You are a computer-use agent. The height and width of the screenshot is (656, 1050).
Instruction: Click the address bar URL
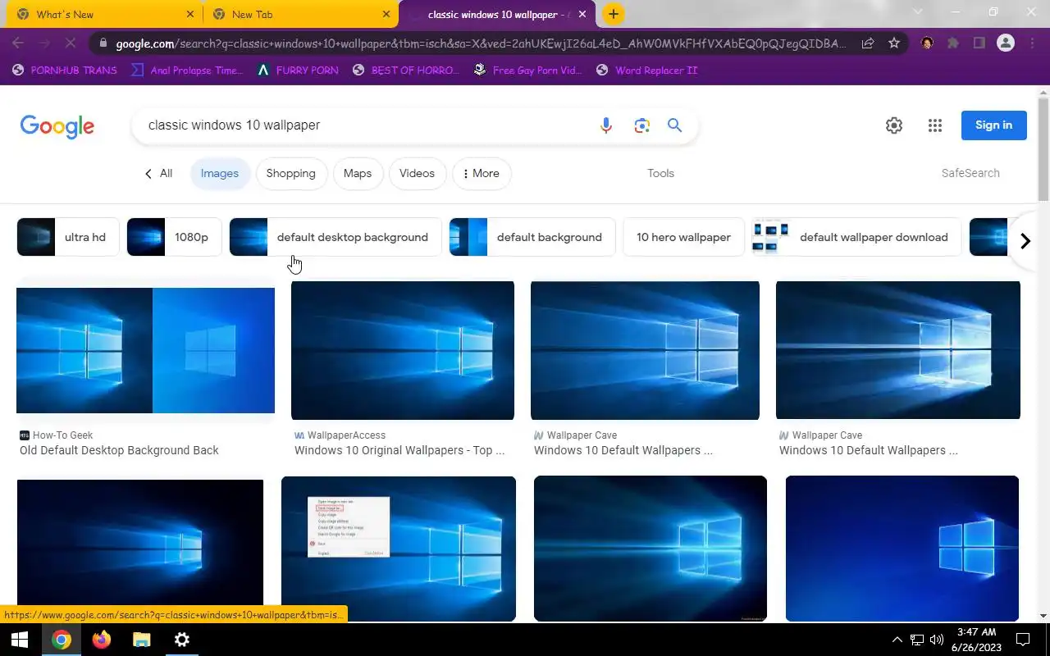click(481, 43)
